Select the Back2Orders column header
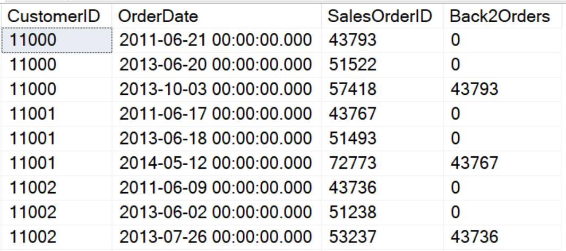 [x=504, y=16]
